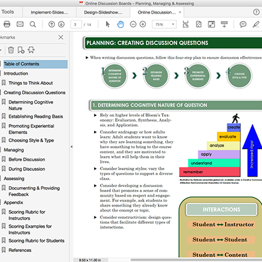
Task: Open Creating Discussion Questions bookmark
Action: 34,92
